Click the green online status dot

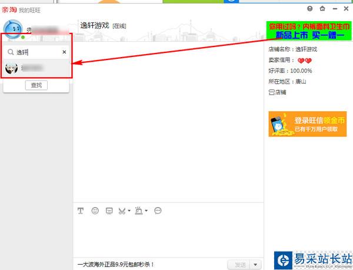click(23, 37)
